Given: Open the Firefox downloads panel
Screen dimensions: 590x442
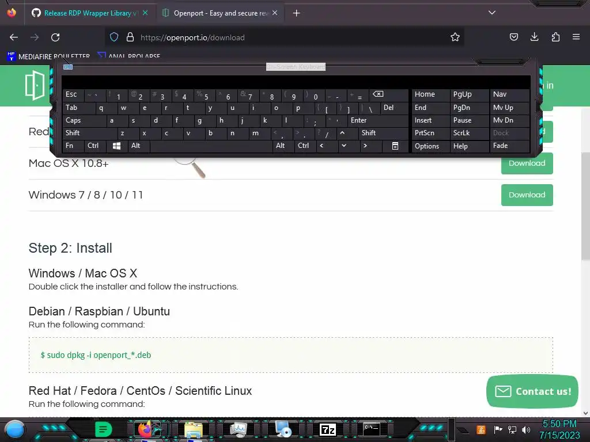Looking at the screenshot, I should click(x=534, y=37).
